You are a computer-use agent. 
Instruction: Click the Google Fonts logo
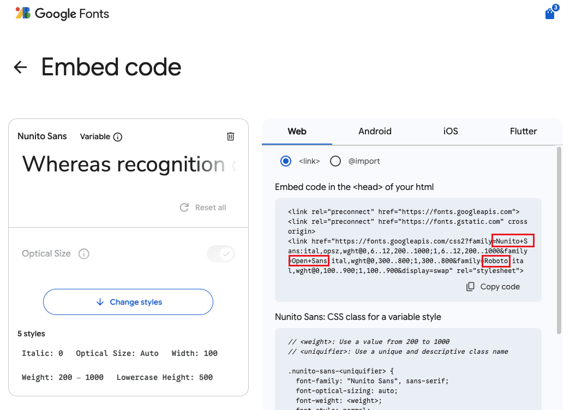pos(62,14)
